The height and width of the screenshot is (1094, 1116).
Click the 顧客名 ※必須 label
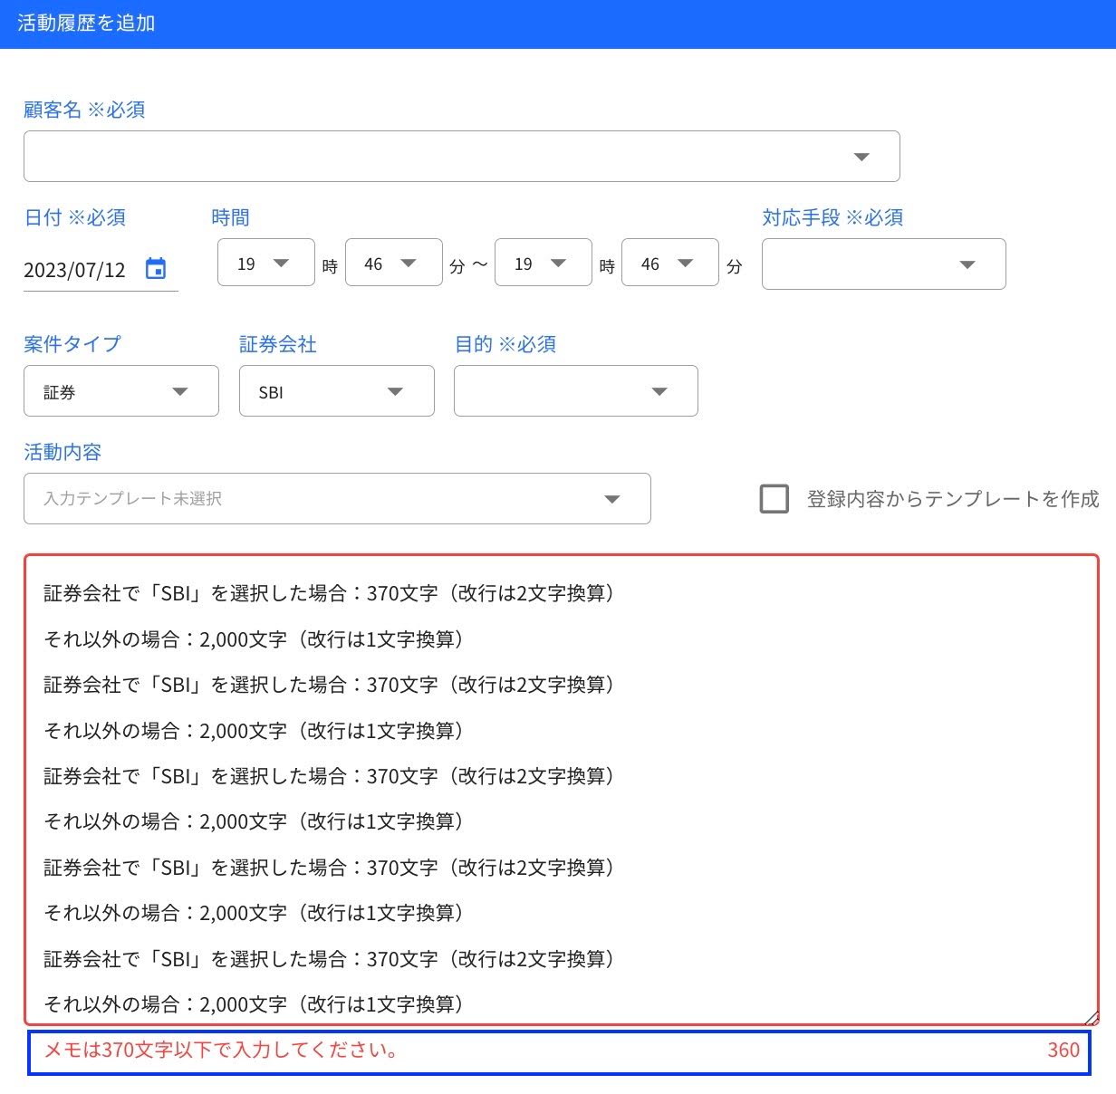84,110
